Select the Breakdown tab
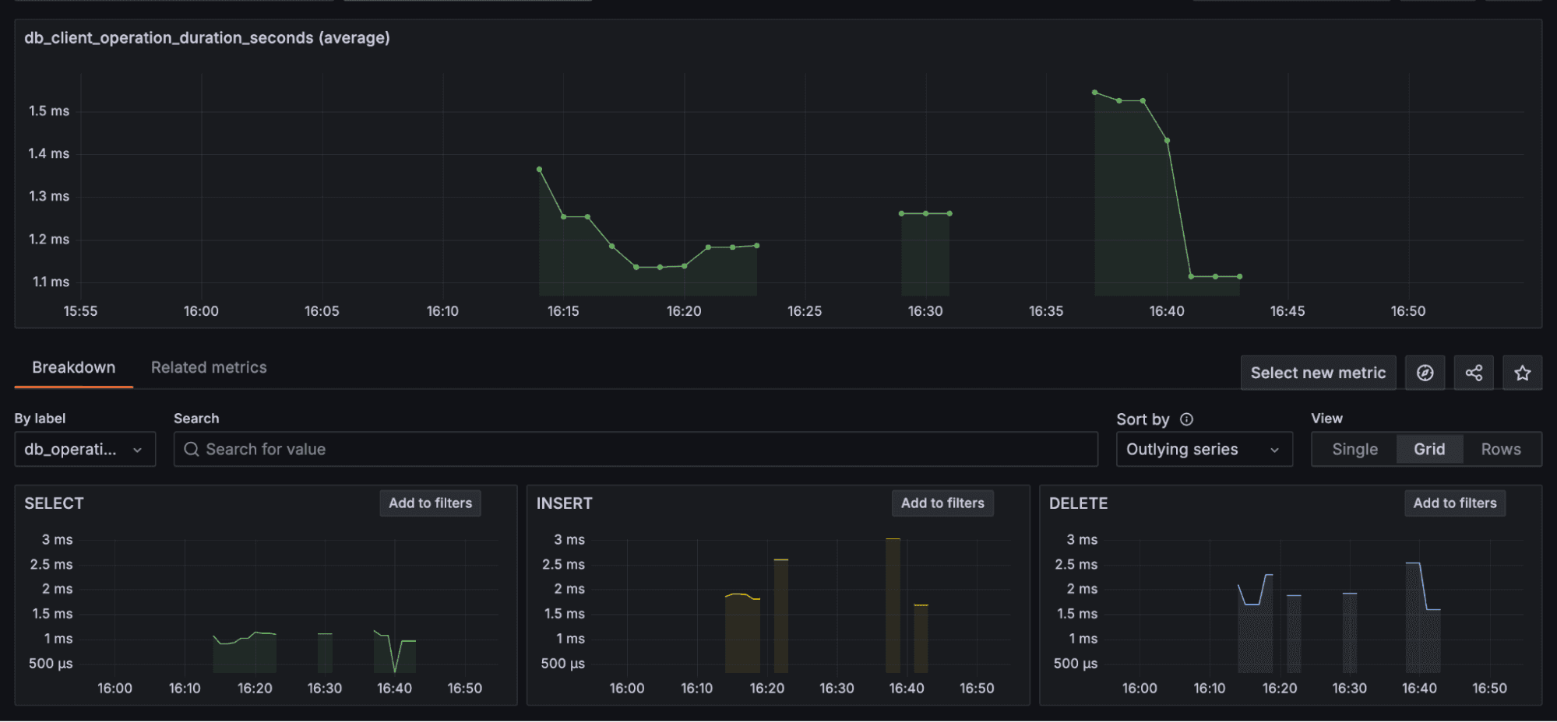Image resolution: width=1557 pixels, height=722 pixels. pyautogui.click(x=73, y=367)
